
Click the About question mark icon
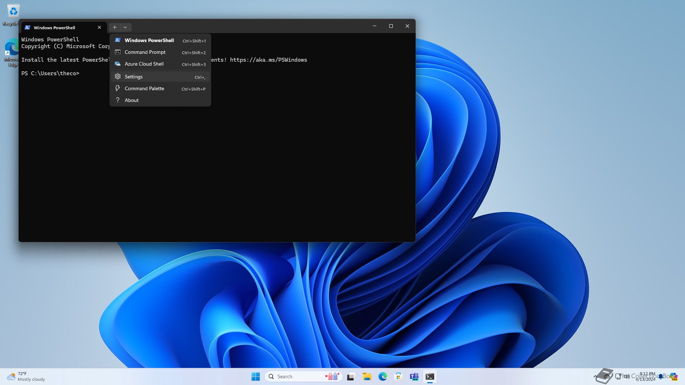click(x=117, y=100)
